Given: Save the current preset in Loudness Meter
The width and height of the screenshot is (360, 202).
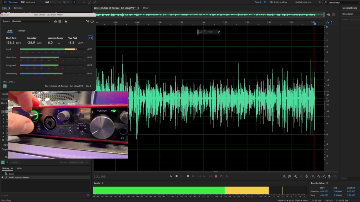Looking at the screenshot, I should 55,21.
